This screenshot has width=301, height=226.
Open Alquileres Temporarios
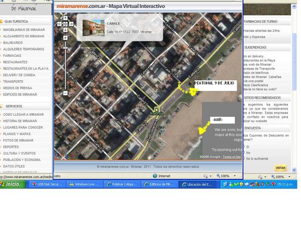coord(23,49)
